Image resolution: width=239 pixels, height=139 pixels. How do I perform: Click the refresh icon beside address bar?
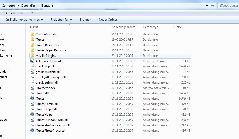213,6
